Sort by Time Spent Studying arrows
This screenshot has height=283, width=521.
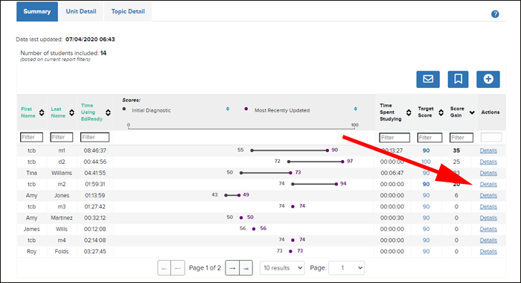pyautogui.click(x=409, y=112)
